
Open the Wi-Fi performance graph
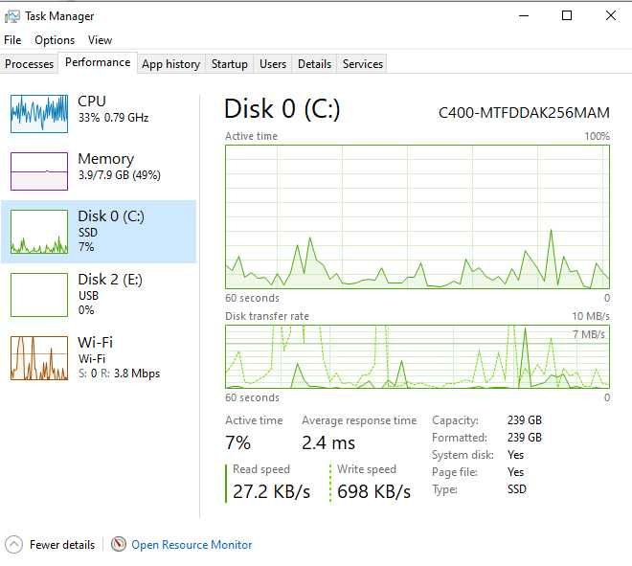[x=39, y=357]
